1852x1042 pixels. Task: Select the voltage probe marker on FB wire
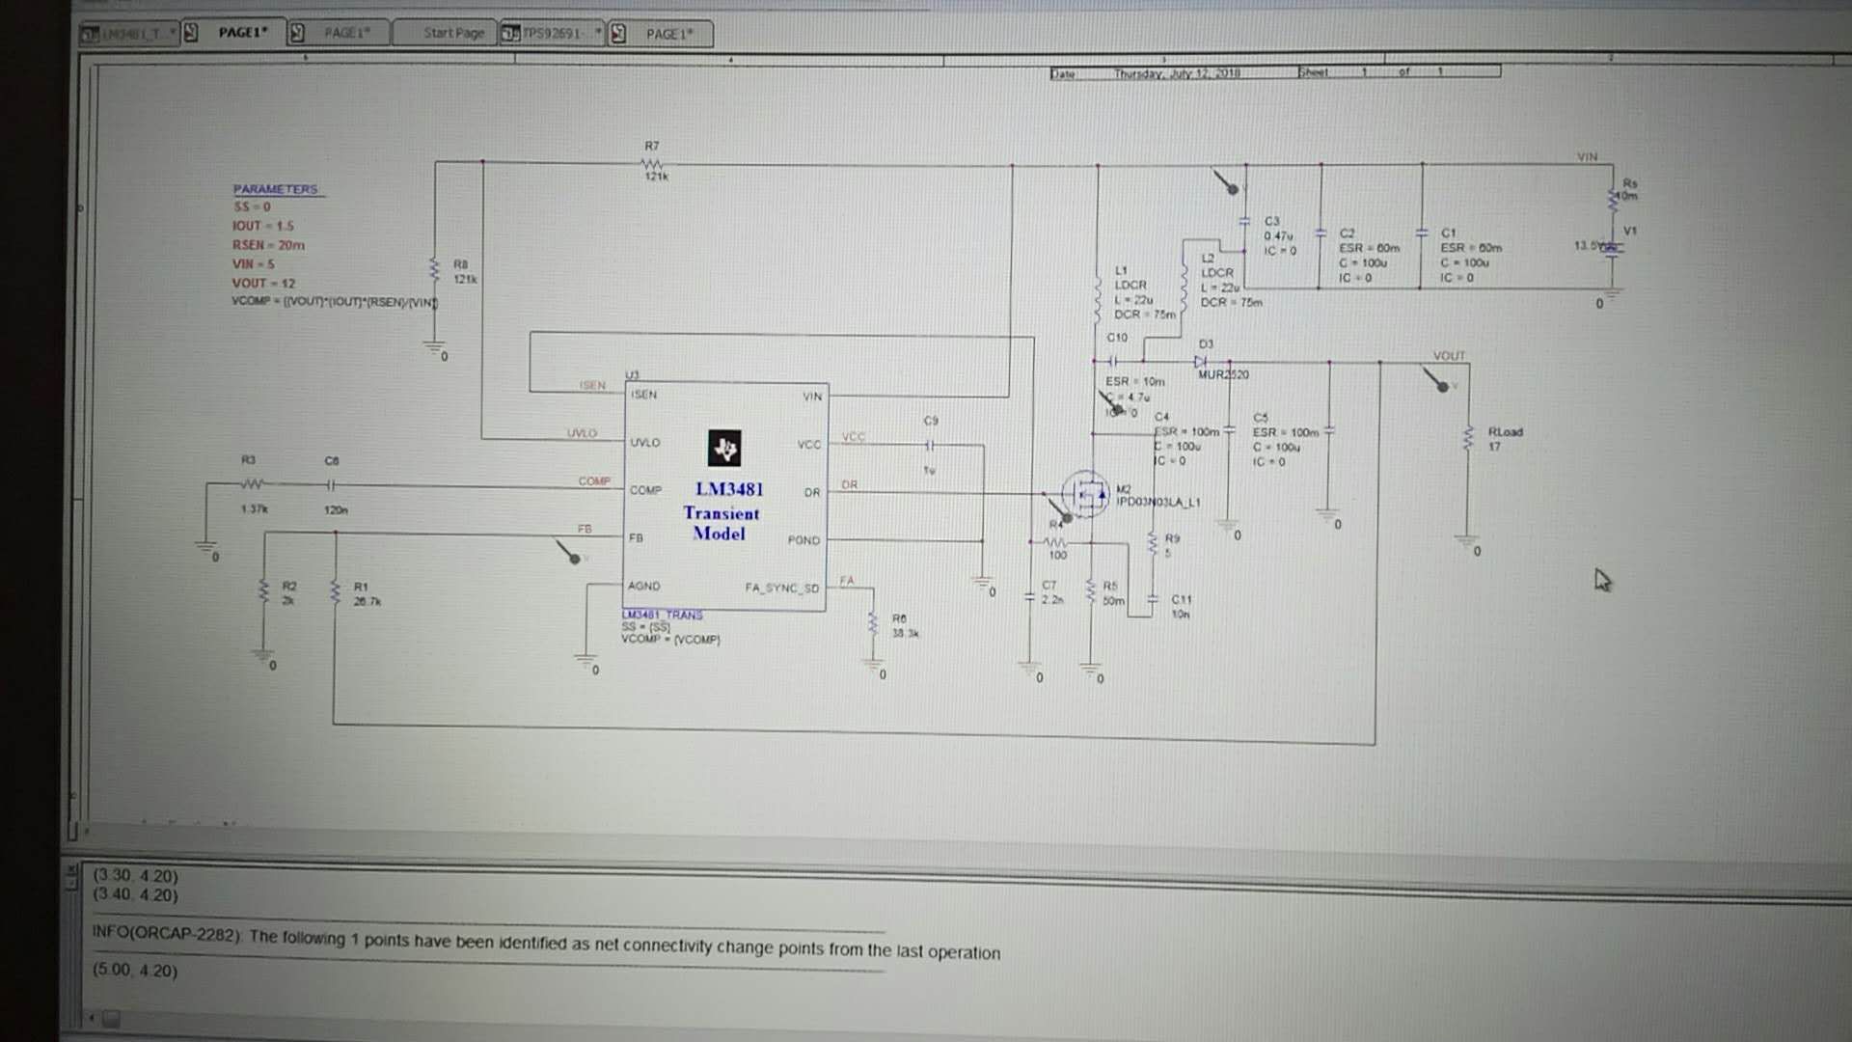[569, 552]
